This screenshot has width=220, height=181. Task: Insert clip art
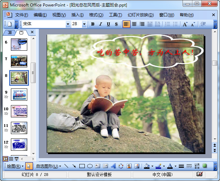(x=129, y=166)
